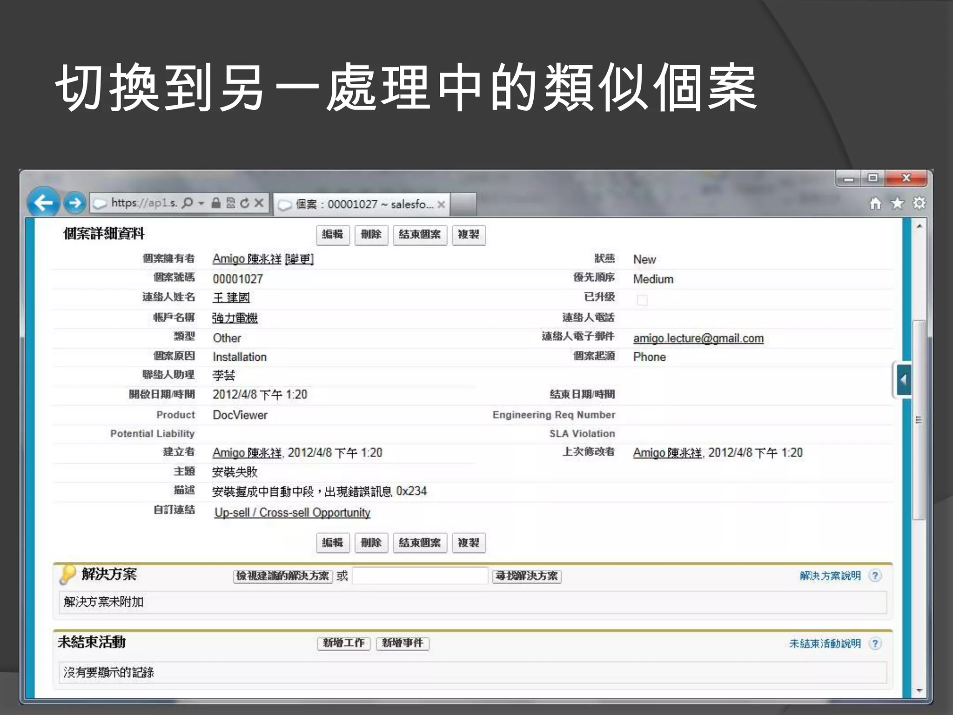Screen dimensions: 953x715
Task: Go to browser home page
Action: click(x=875, y=203)
